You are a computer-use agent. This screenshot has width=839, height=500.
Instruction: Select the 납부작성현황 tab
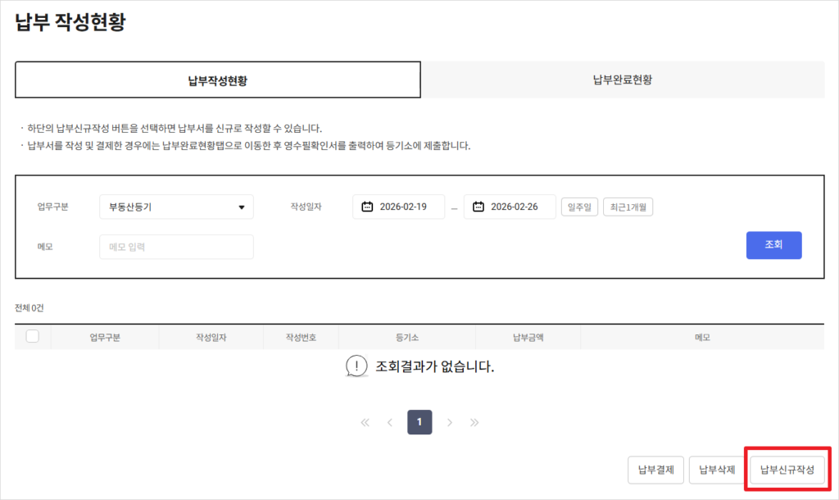click(218, 79)
